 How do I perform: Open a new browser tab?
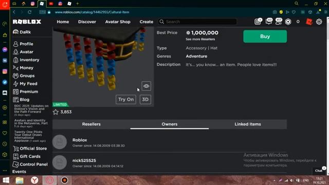78,4
